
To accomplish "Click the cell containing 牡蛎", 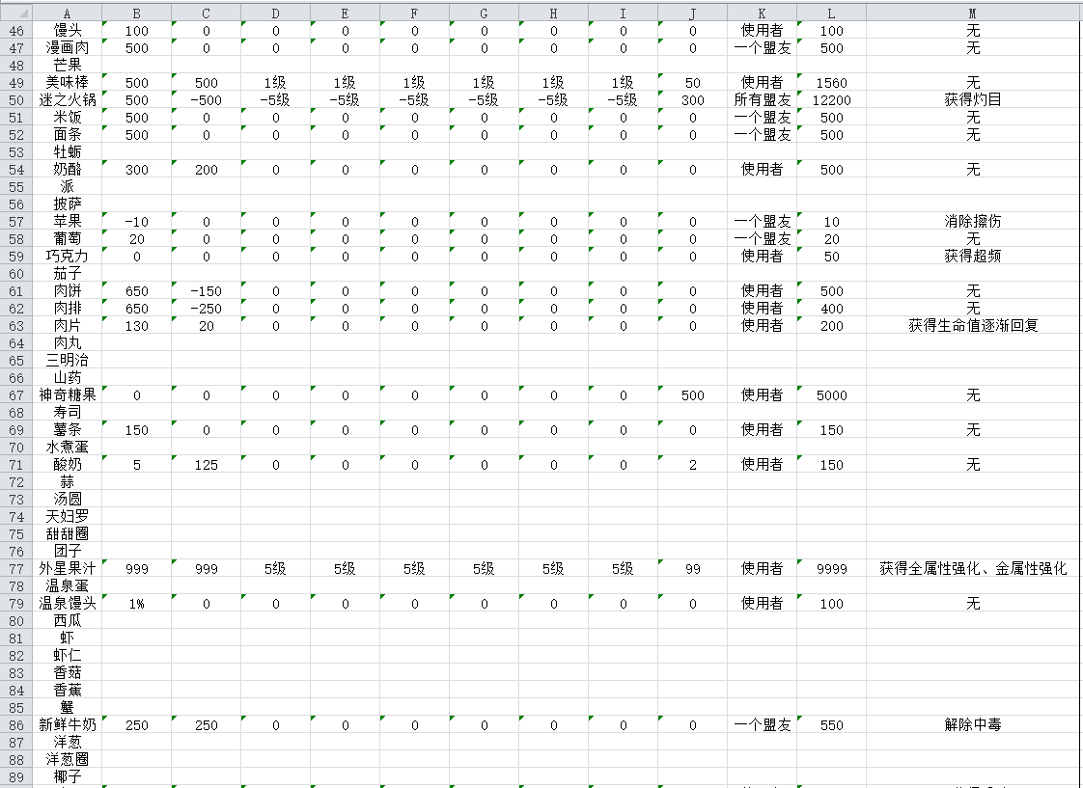I will [67, 151].
